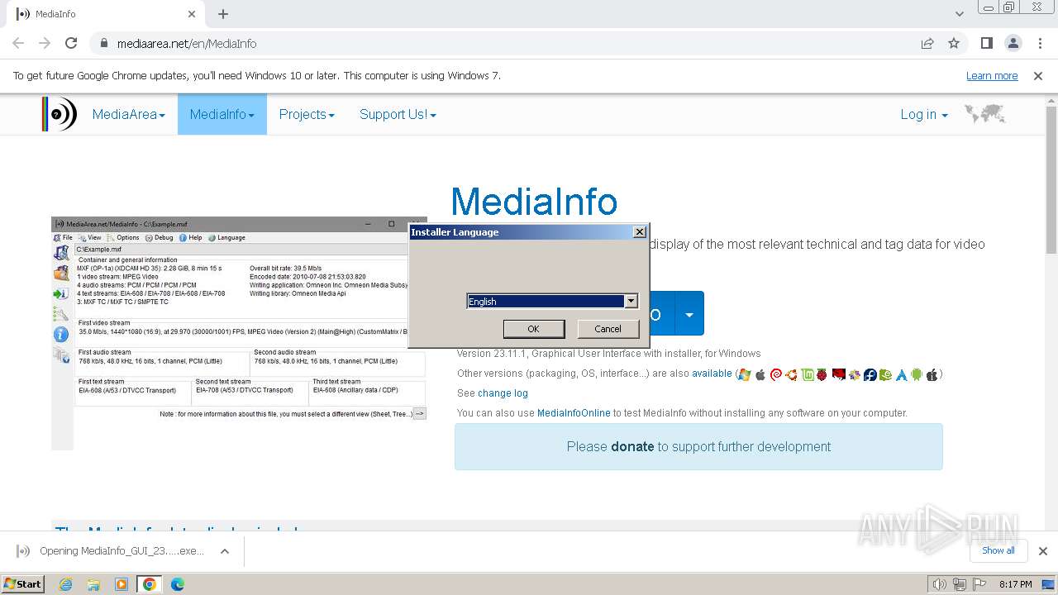
Task: Open the Installer Language combo box
Action: pyautogui.click(x=552, y=302)
